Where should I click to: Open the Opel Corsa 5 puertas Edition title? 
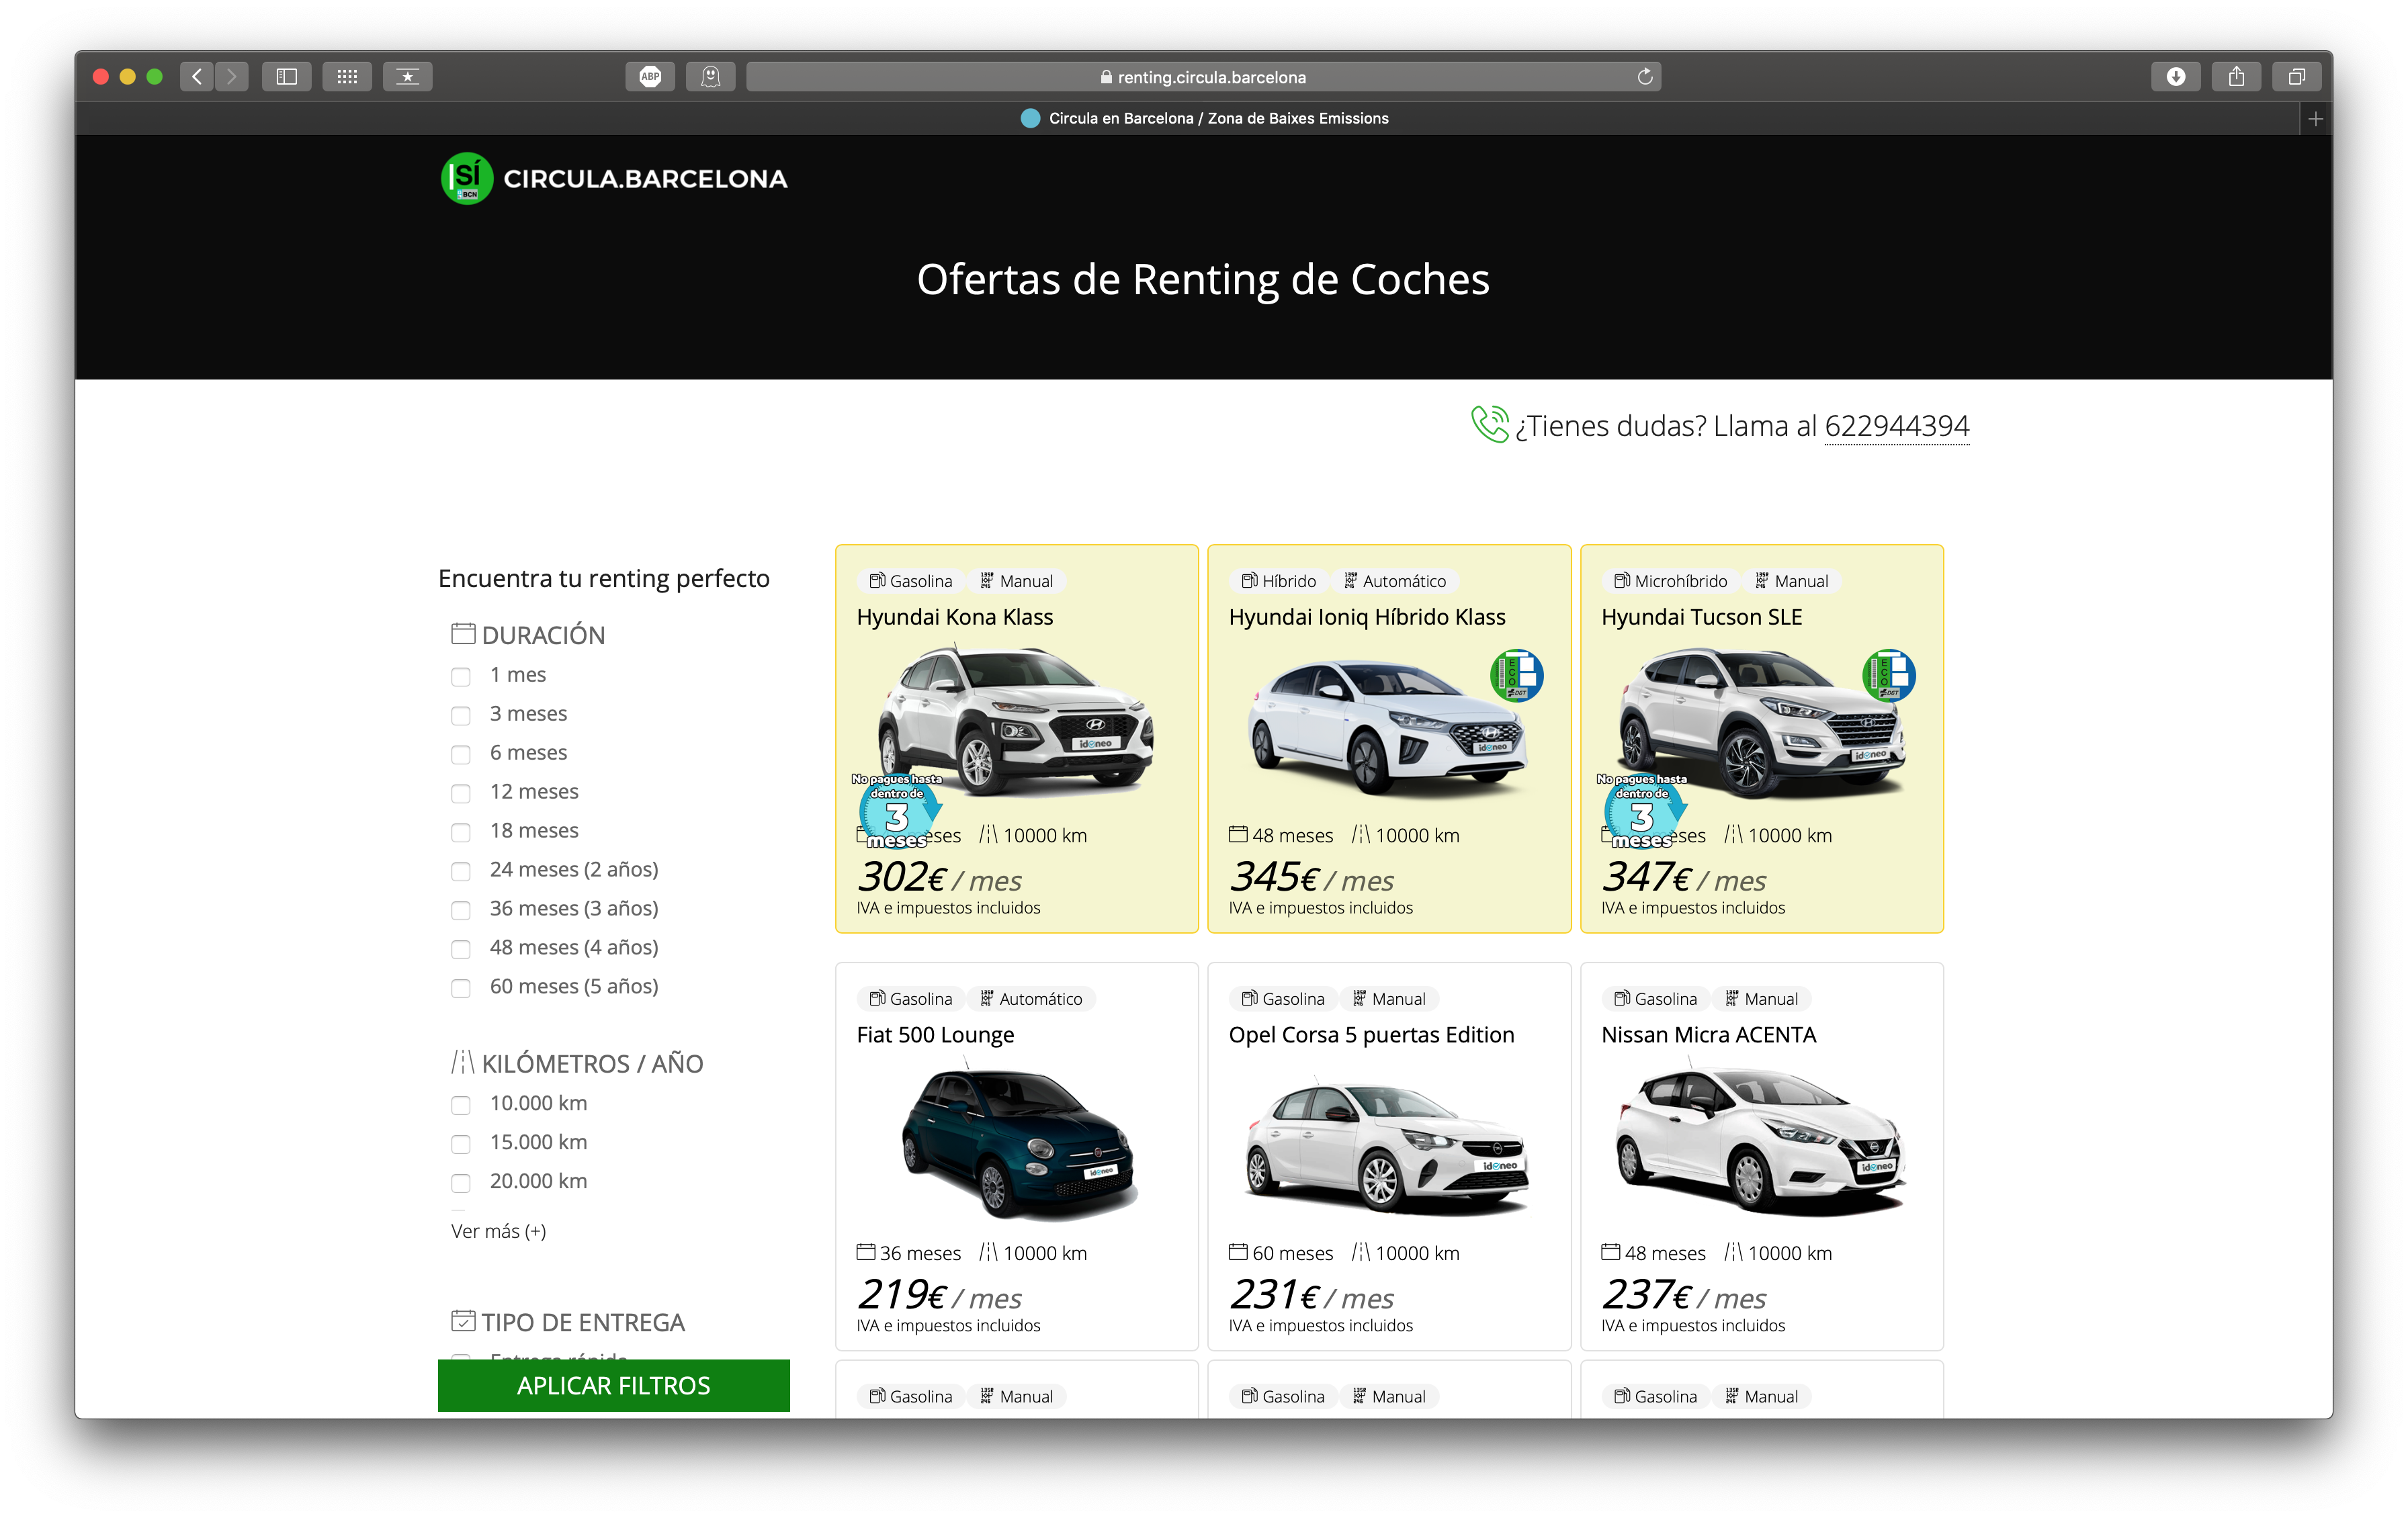coord(1371,1035)
